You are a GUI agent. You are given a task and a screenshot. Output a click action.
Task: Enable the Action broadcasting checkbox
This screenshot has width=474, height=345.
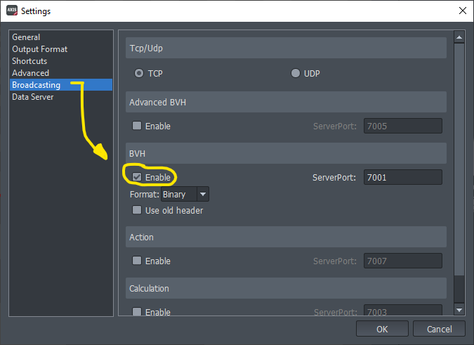click(137, 261)
